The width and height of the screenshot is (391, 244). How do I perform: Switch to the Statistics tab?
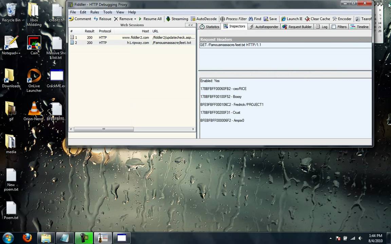pyautogui.click(x=209, y=27)
